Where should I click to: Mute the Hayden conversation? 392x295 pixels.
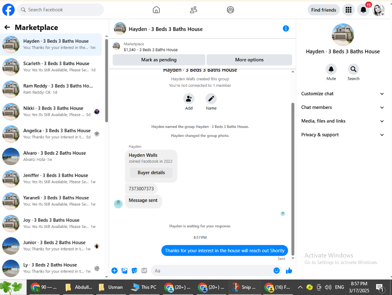click(x=331, y=69)
